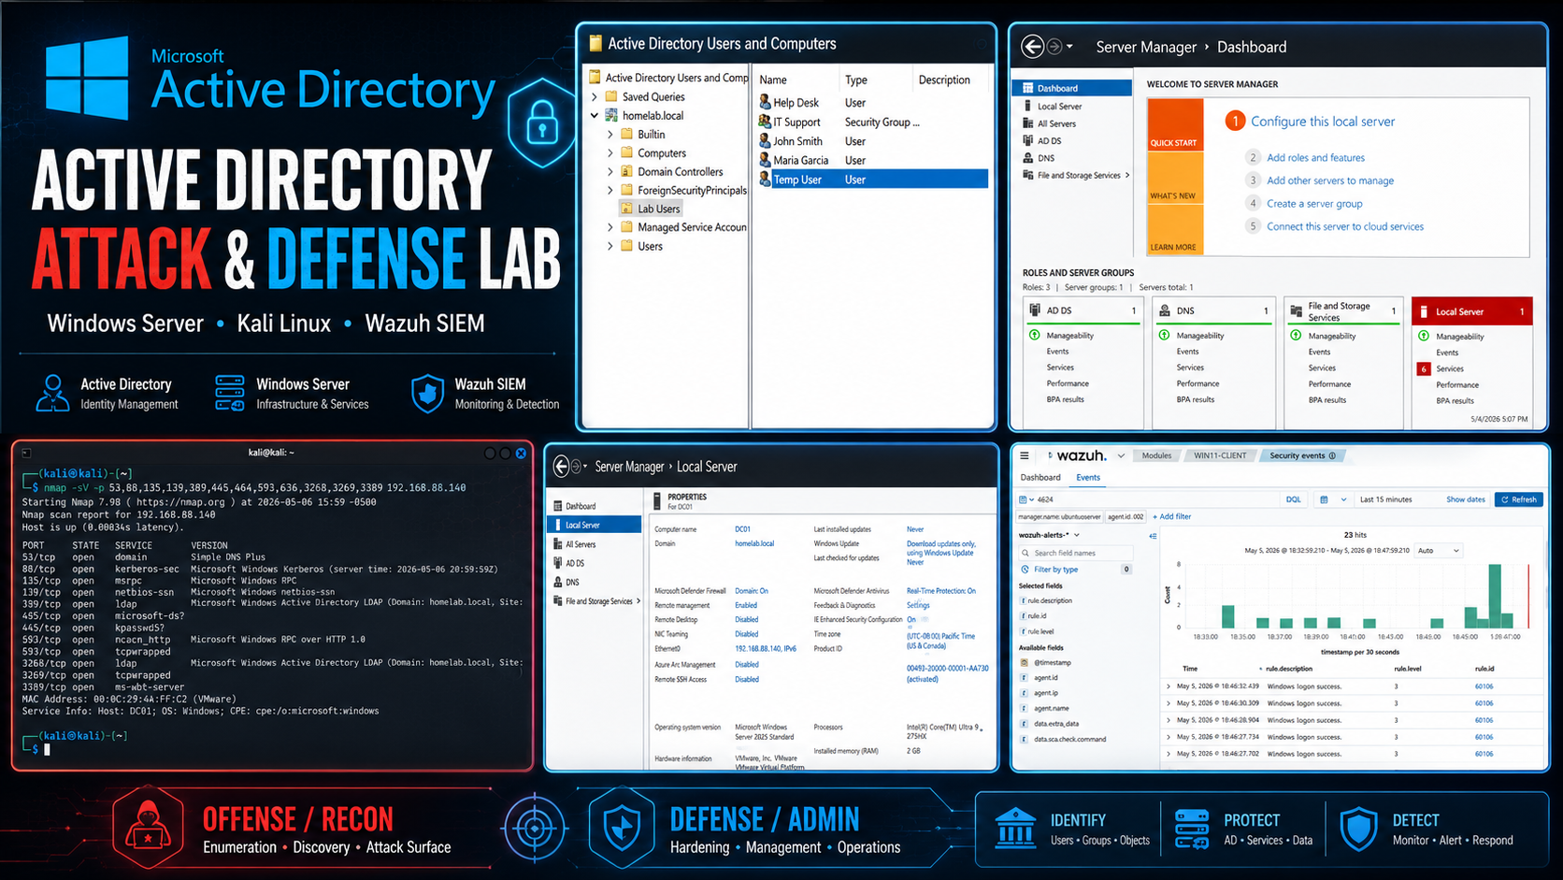1563x880 pixels.
Task: Select the Lab Users folder
Action: [x=651, y=209]
